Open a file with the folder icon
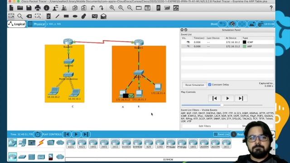This screenshot has height=163, width=290. (20, 8)
